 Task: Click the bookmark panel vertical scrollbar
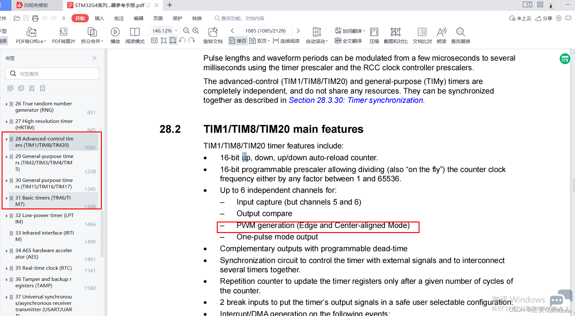click(102, 233)
